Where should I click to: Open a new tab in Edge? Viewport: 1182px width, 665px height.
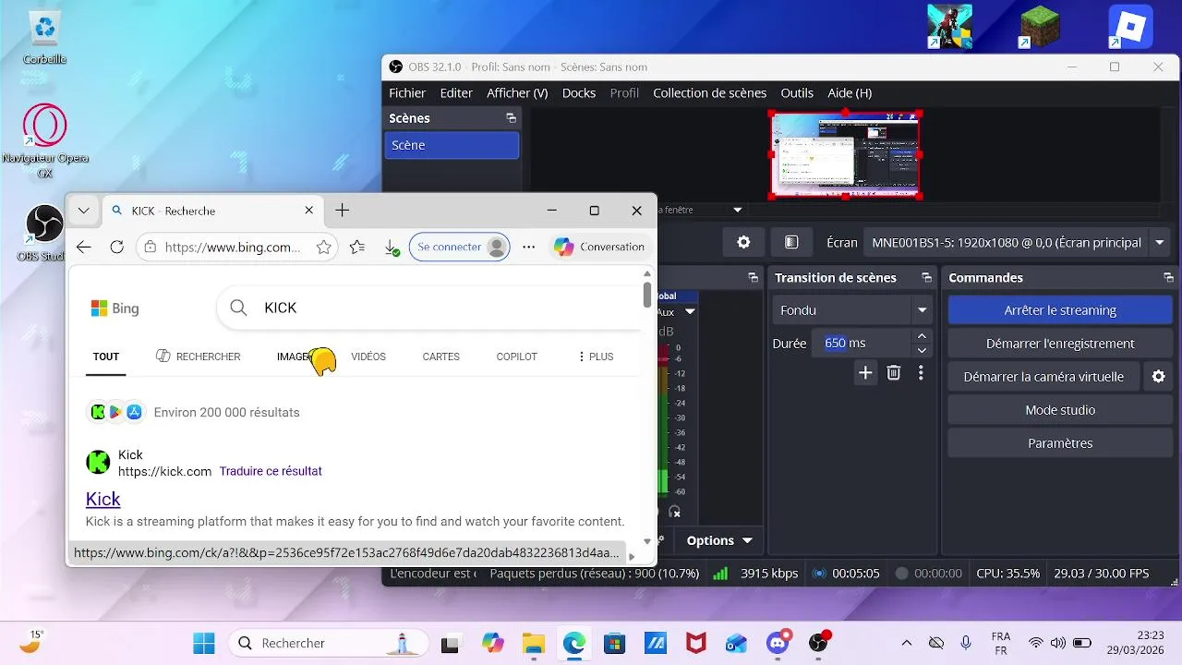[x=342, y=211]
